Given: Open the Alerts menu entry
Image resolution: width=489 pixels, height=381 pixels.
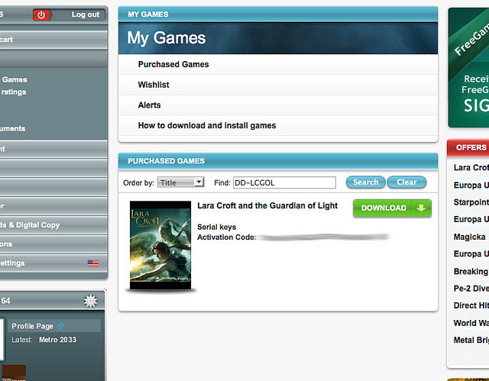Looking at the screenshot, I should coord(150,105).
